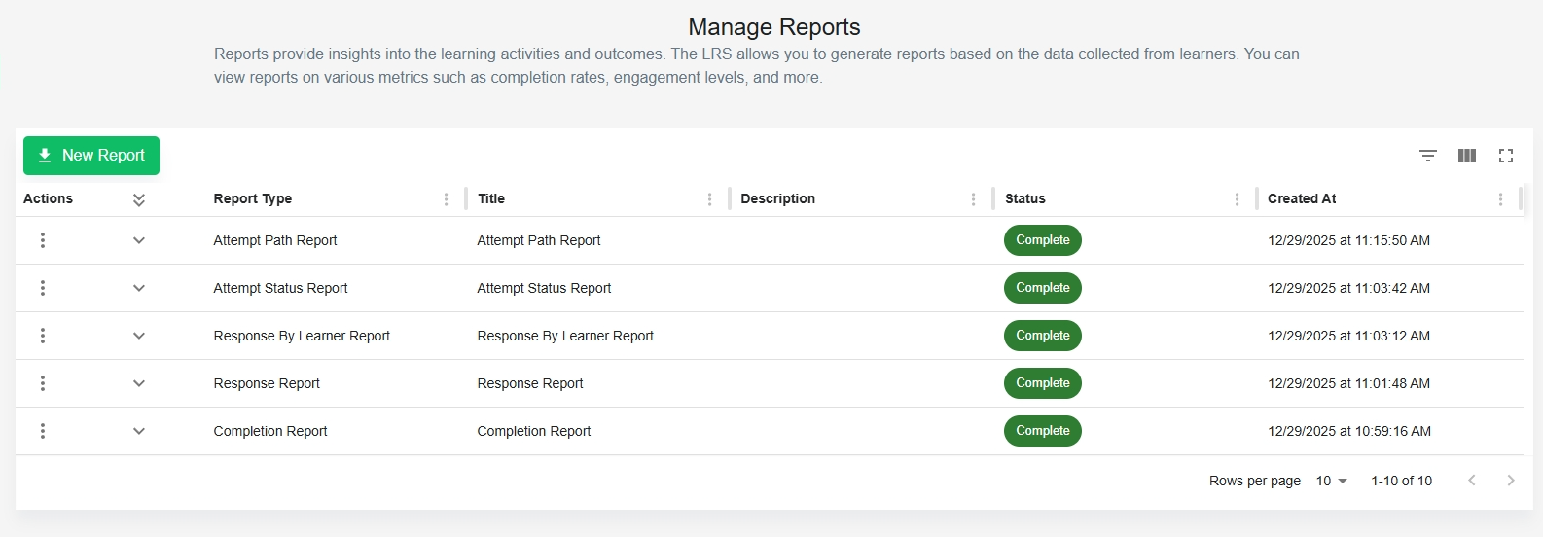Open the table filters icon
This screenshot has width=1543, height=537.
[1427, 156]
